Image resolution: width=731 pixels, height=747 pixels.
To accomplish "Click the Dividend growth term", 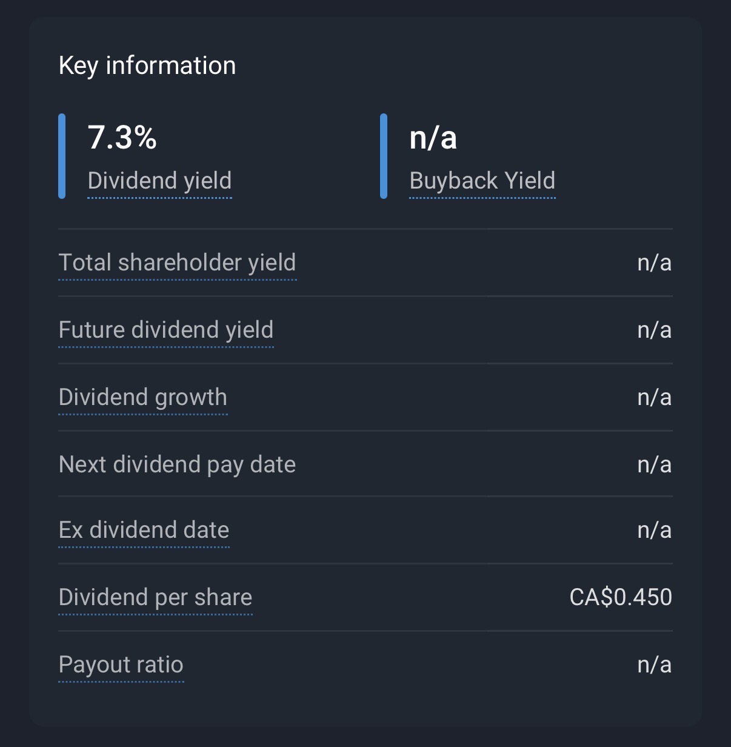I will click(142, 397).
